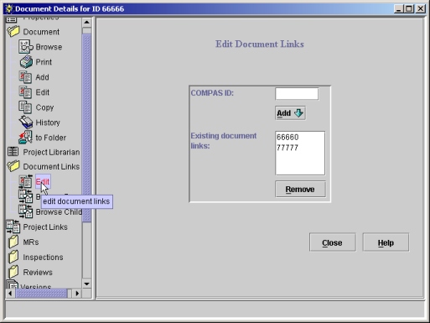Image resolution: width=430 pixels, height=323 pixels.
Task: Open the Browse Child links icon
Action: pos(26,211)
